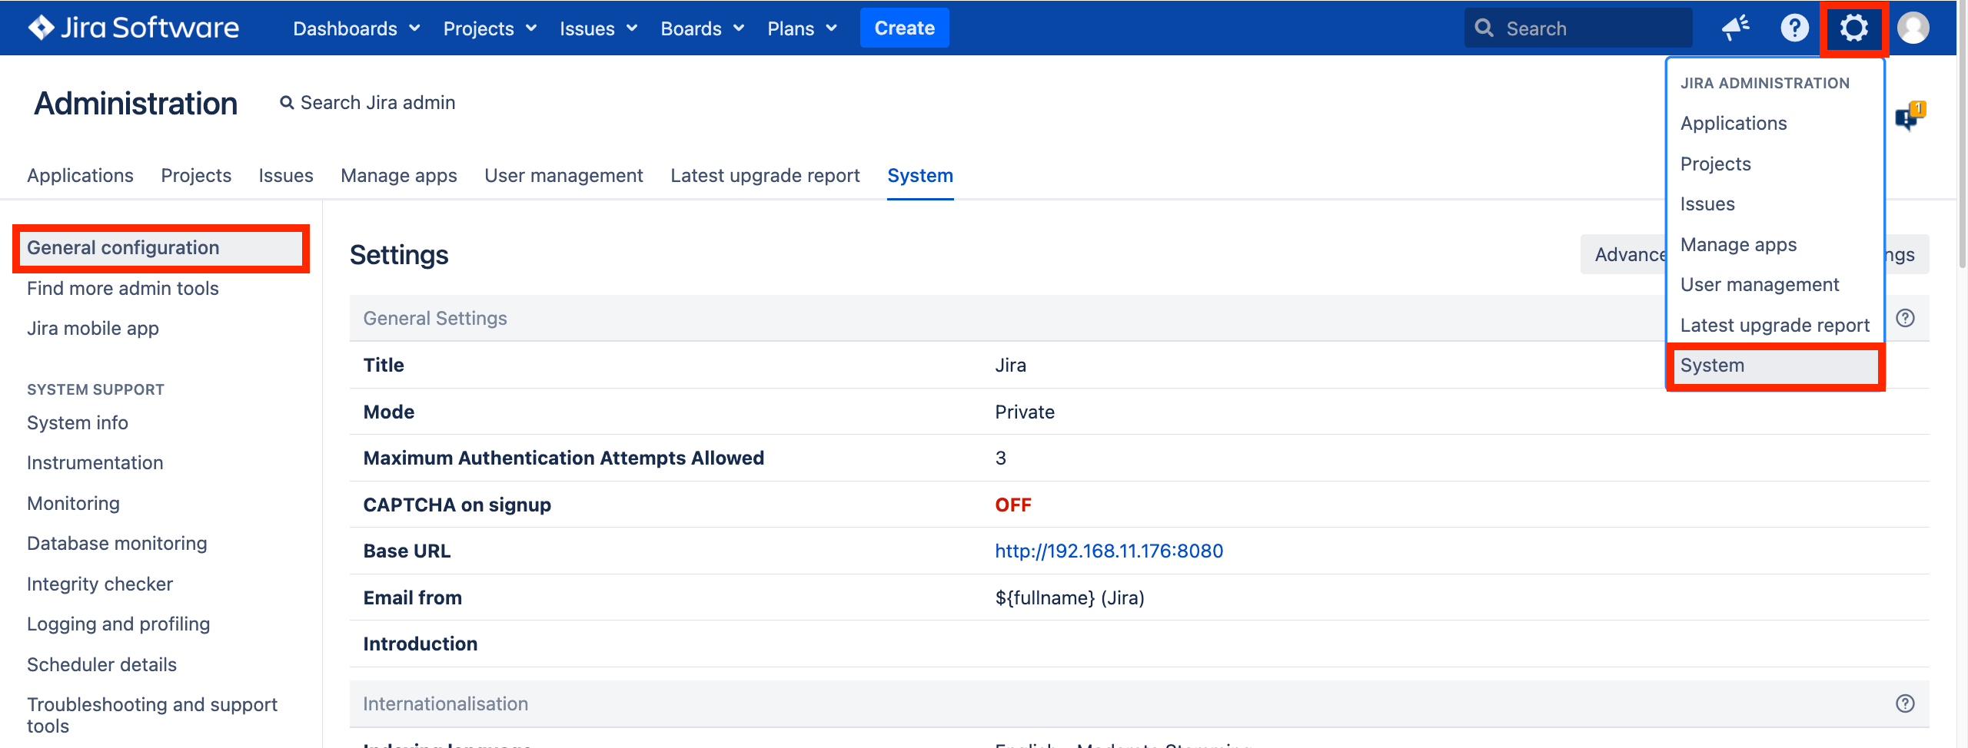Open Instrumentation in the sidebar
This screenshot has width=1968, height=748.
coord(95,463)
